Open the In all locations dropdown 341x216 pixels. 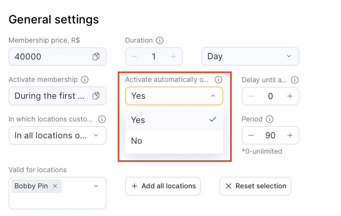[57, 136]
